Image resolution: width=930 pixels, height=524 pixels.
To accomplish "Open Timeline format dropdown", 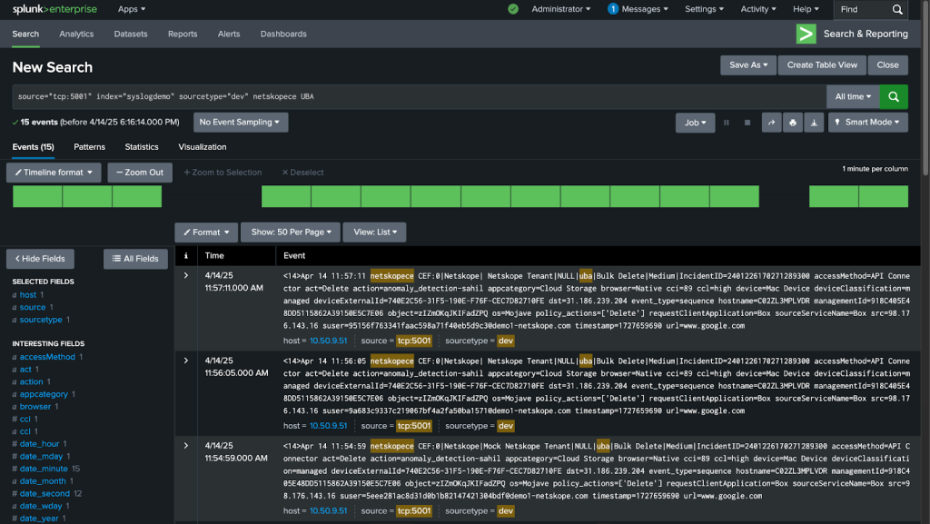I will (x=54, y=173).
